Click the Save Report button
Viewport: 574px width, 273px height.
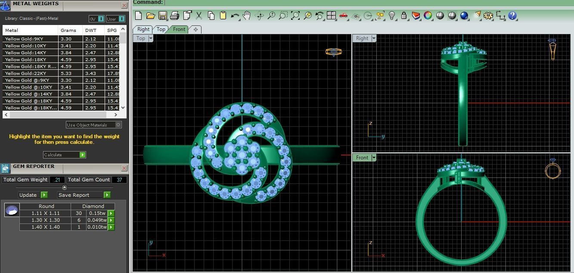84,195
